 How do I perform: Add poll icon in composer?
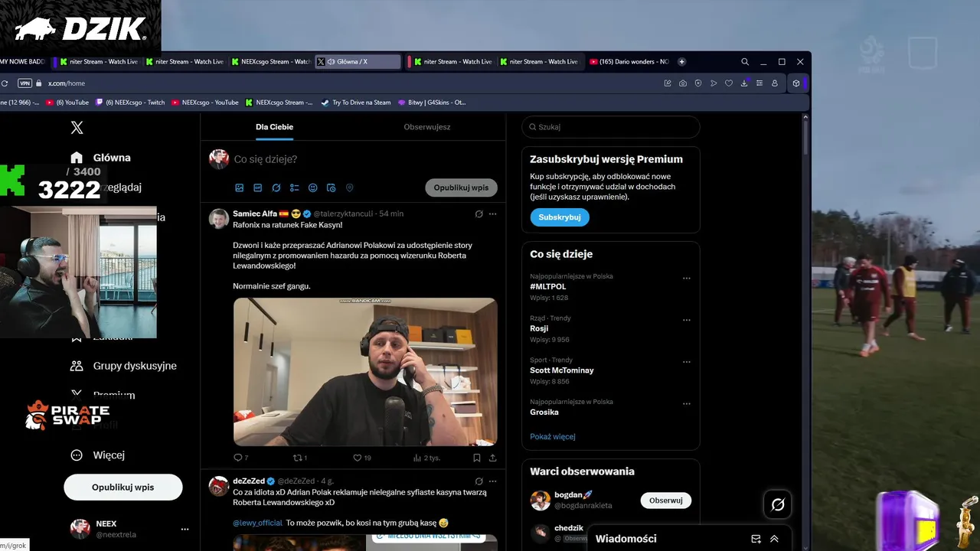295,187
